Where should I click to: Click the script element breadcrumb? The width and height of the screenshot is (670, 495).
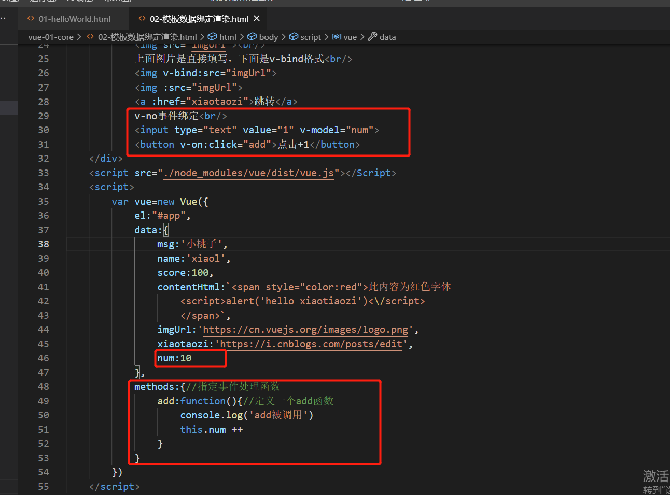pos(311,37)
